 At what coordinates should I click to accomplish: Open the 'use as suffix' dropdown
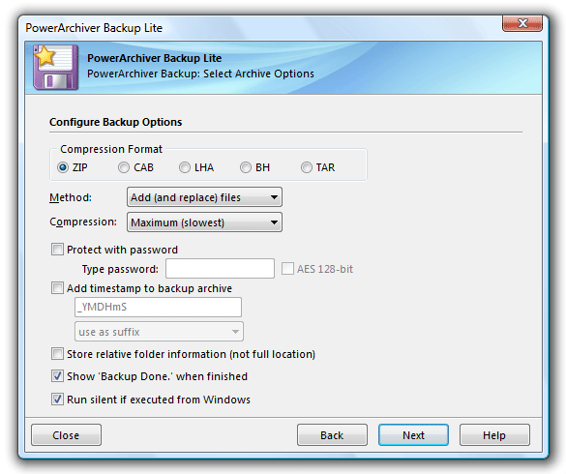click(159, 332)
